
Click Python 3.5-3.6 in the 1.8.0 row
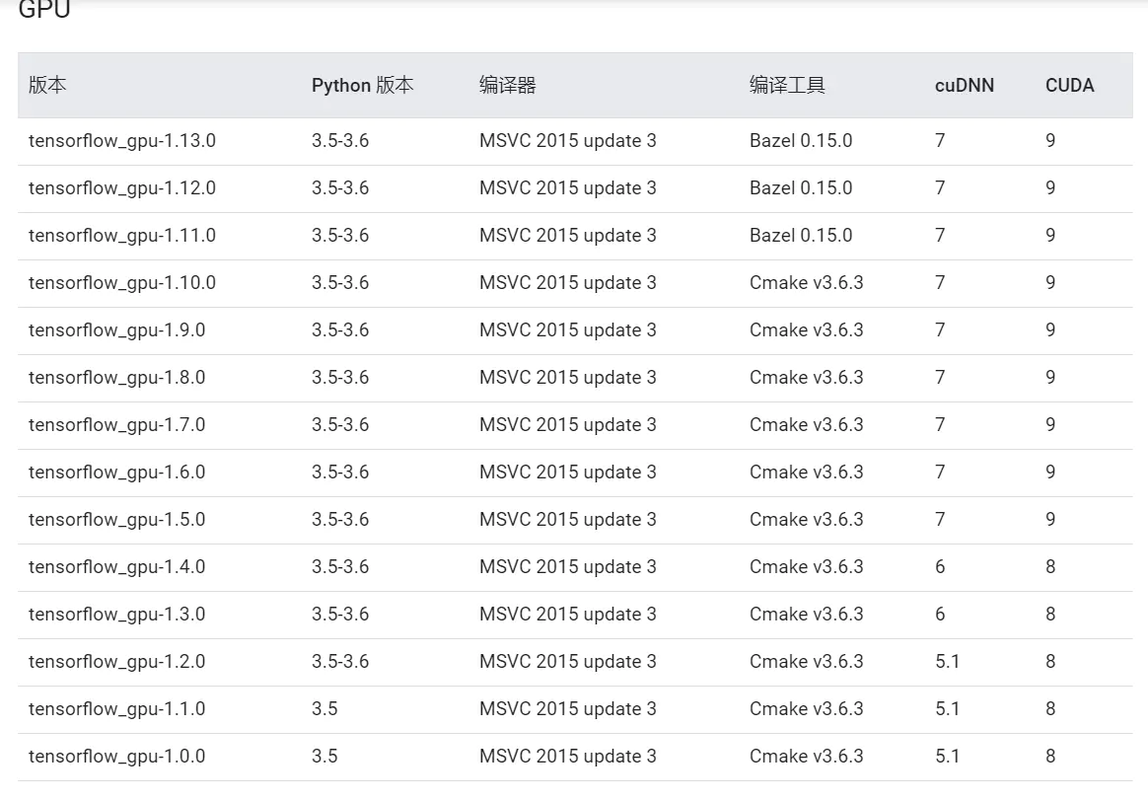340,378
